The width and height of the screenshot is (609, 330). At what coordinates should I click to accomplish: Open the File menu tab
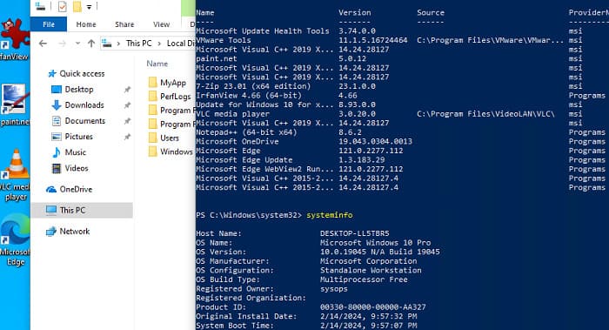point(49,24)
